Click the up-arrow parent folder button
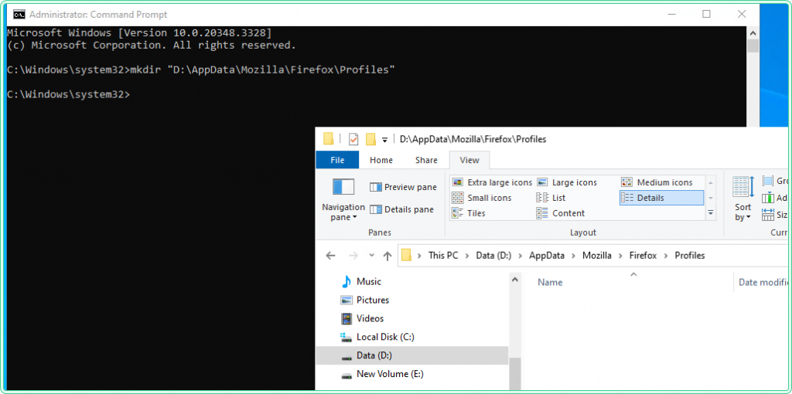This screenshot has height=394, width=792. [387, 256]
